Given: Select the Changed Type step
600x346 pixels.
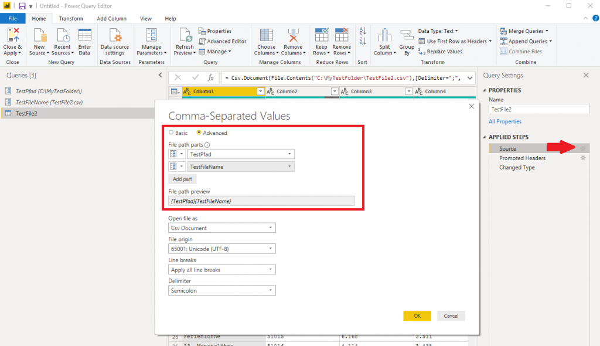Looking at the screenshot, I should pos(517,168).
